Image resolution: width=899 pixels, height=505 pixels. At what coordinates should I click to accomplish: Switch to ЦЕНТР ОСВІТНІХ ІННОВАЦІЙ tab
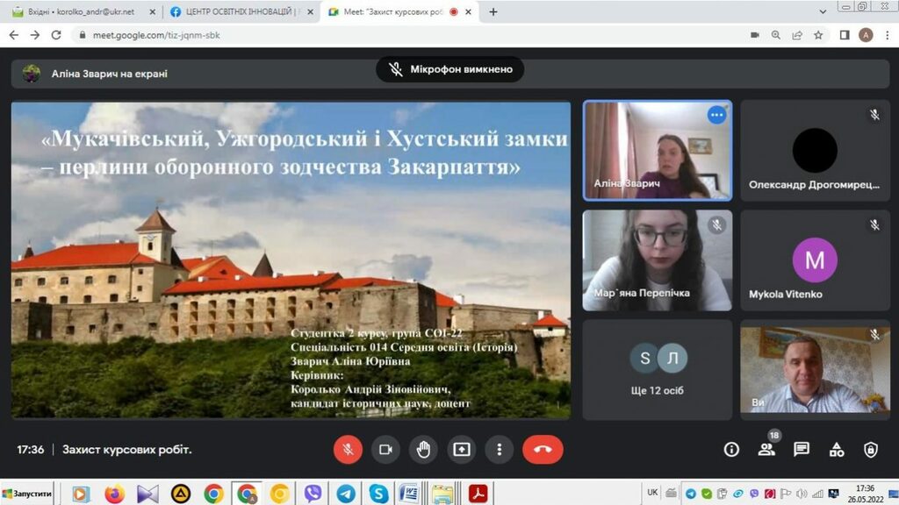tap(237, 12)
